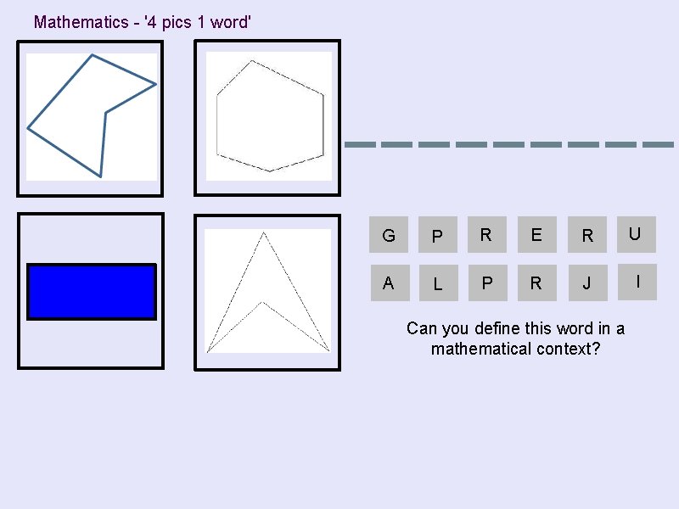Image resolution: width=679 pixels, height=509 pixels.
Task: Click the last answer blank dash
Action: (x=659, y=144)
